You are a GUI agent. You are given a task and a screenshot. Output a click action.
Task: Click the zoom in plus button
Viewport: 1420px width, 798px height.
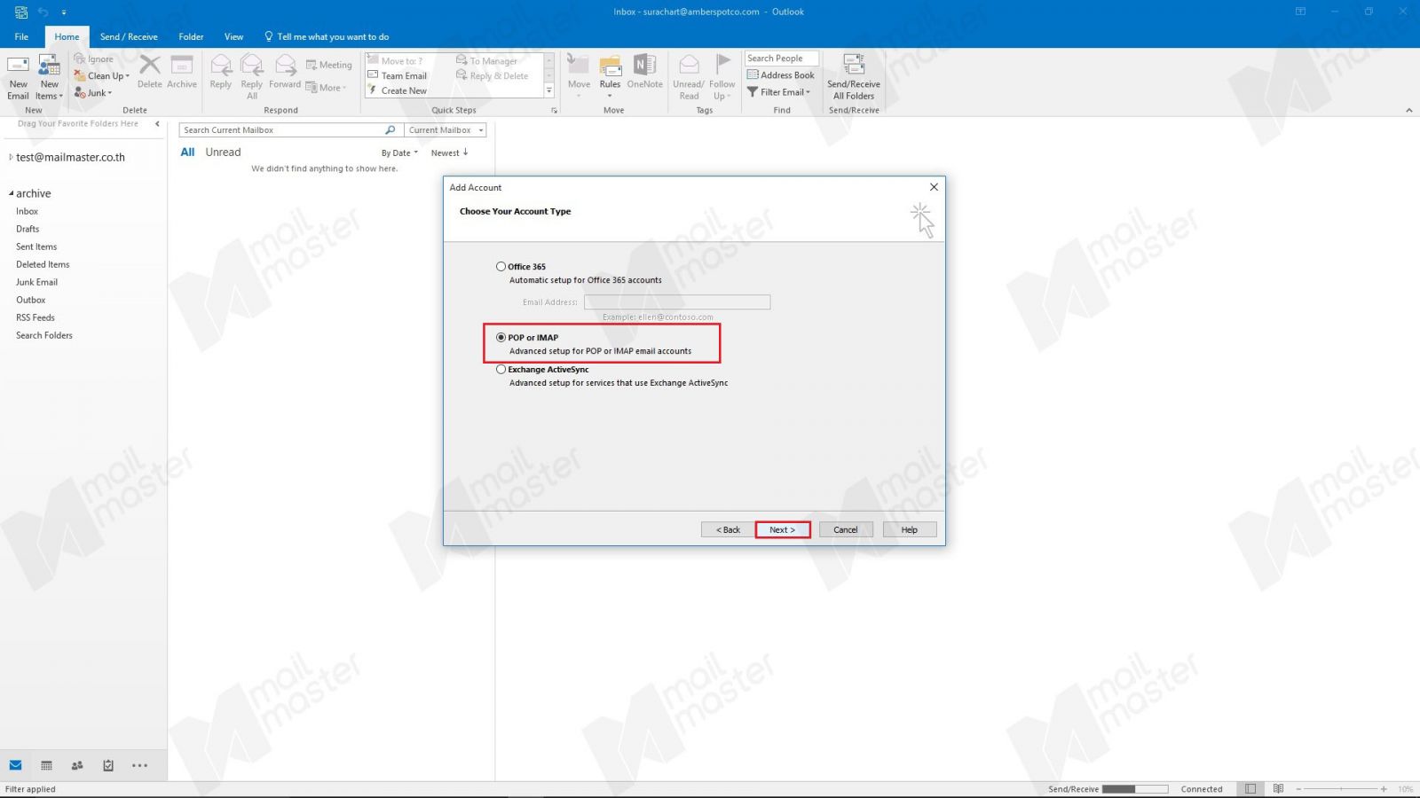click(x=1384, y=788)
